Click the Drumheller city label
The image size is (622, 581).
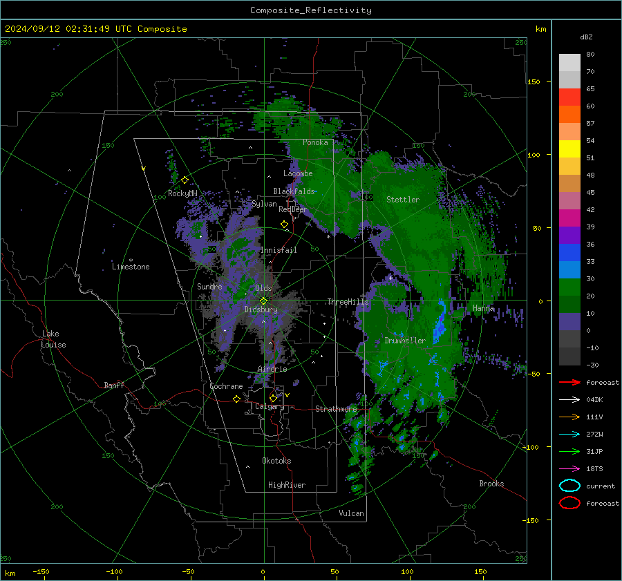pos(405,341)
